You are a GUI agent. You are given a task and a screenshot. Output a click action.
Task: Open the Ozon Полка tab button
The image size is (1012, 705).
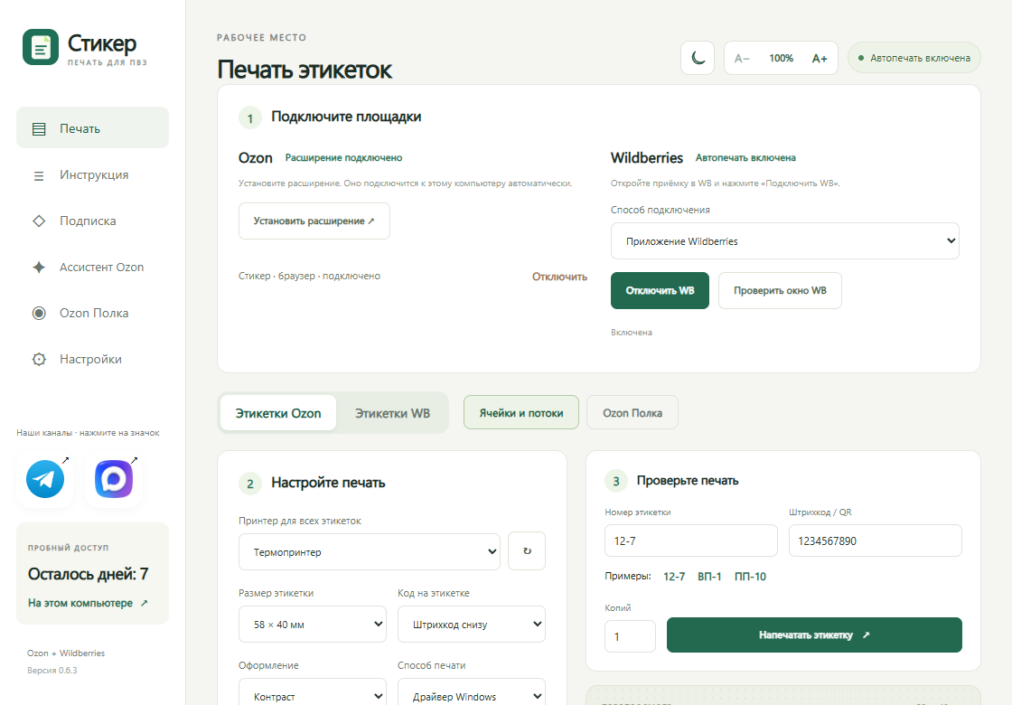[632, 412]
